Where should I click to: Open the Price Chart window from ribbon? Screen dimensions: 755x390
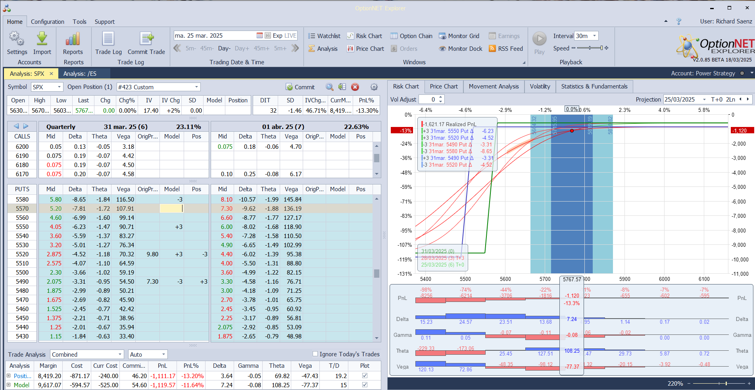[365, 48]
